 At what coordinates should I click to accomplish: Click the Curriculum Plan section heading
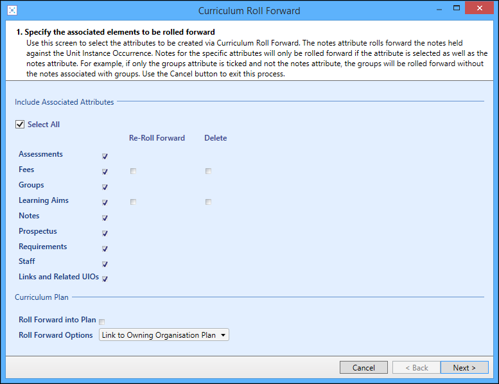[42, 297]
